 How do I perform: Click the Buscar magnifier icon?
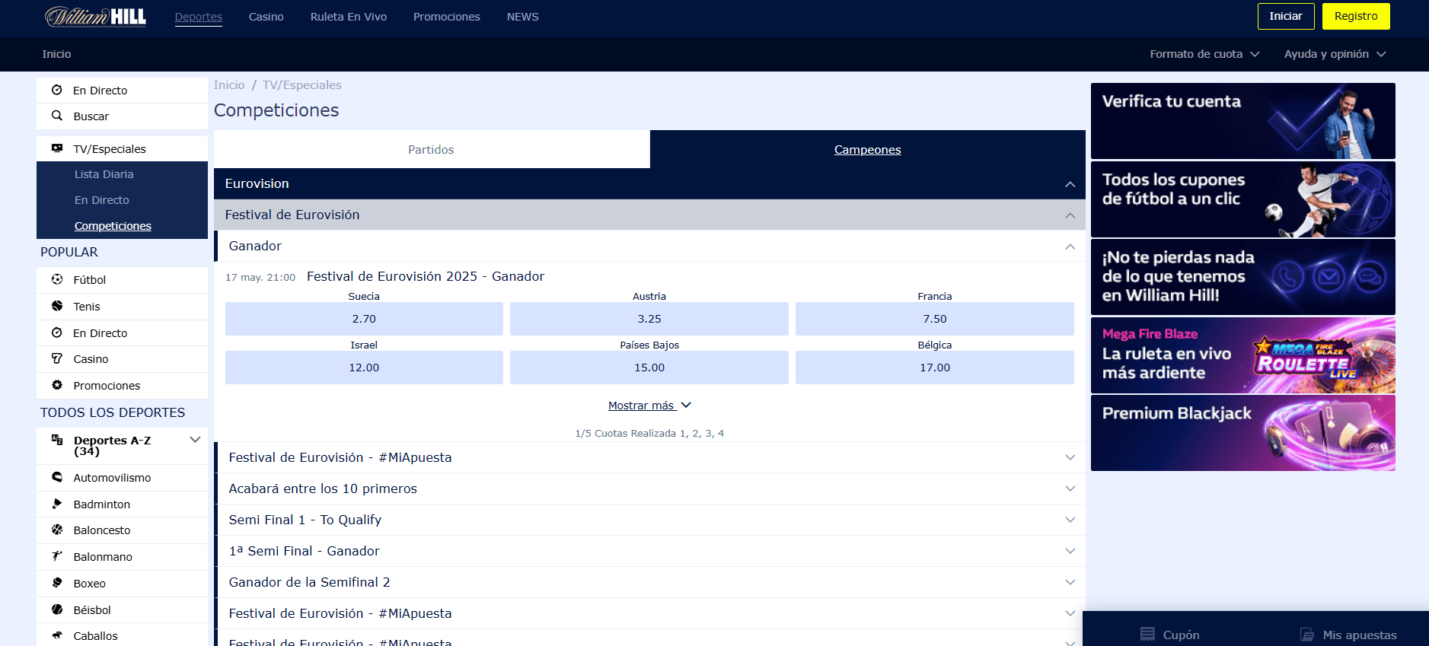click(x=57, y=116)
